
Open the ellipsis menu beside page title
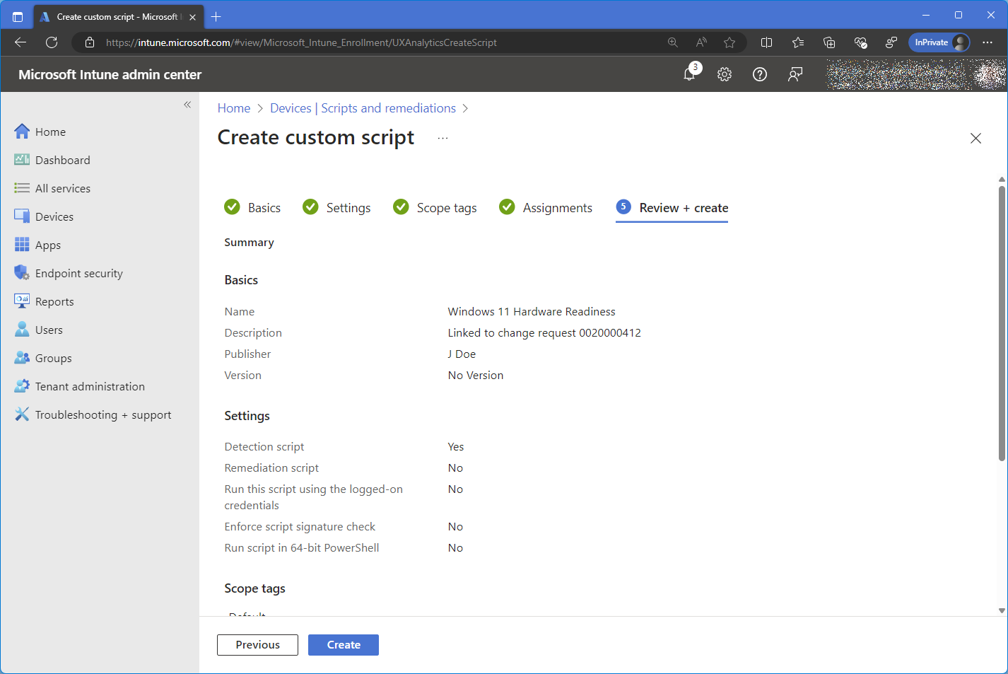[443, 138]
